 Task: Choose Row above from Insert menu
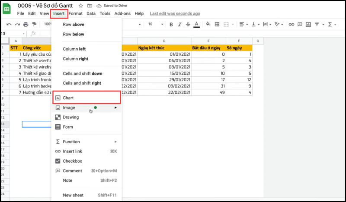[x=86, y=25]
